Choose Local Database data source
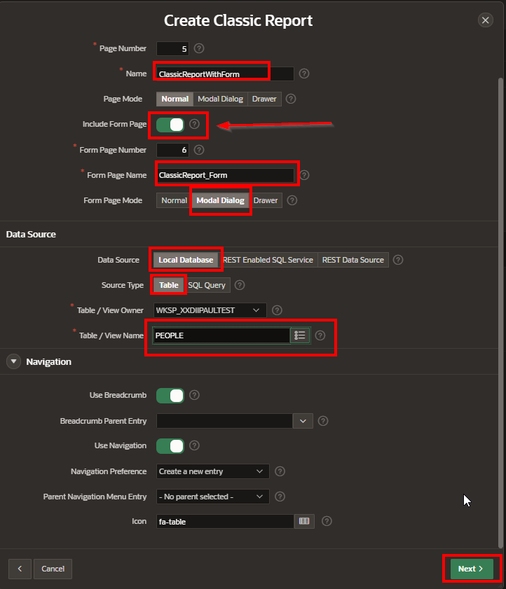506x589 pixels. pyautogui.click(x=186, y=260)
